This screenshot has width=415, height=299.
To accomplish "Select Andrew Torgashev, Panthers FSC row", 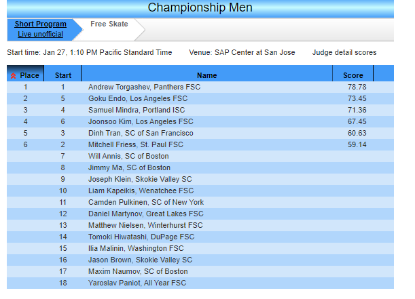I will [144, 87].
